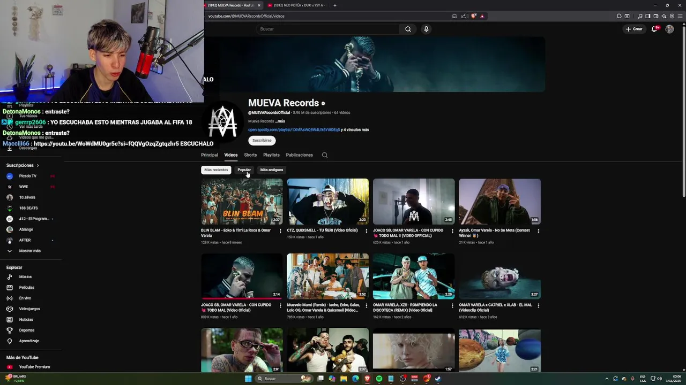Click the browser address bar URL
Image resolution: width=686 pixels, height=385 pixels.
246,16
